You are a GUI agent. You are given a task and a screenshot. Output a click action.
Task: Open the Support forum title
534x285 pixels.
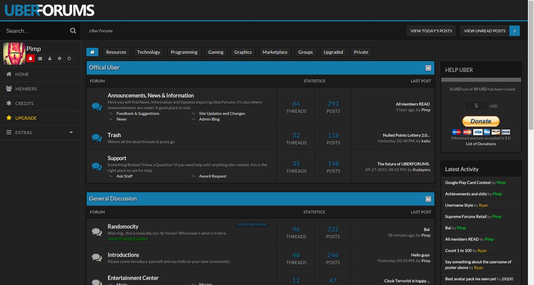117,158
